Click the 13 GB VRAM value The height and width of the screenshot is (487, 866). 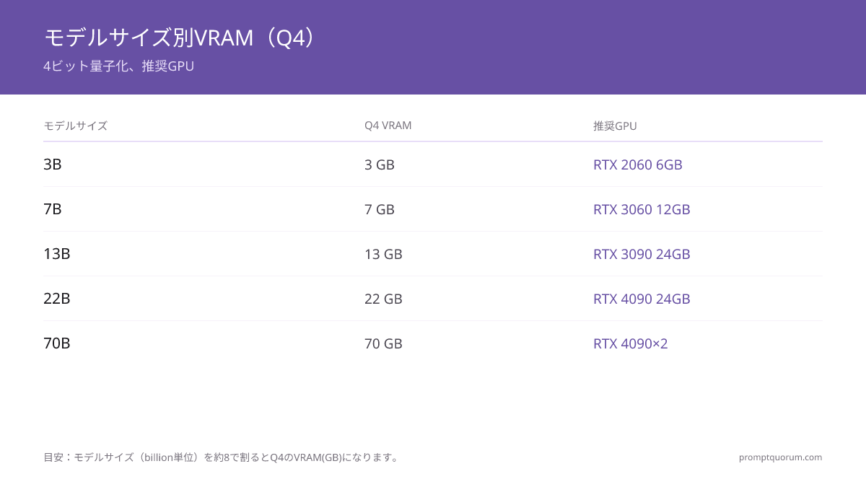(383, 254)
